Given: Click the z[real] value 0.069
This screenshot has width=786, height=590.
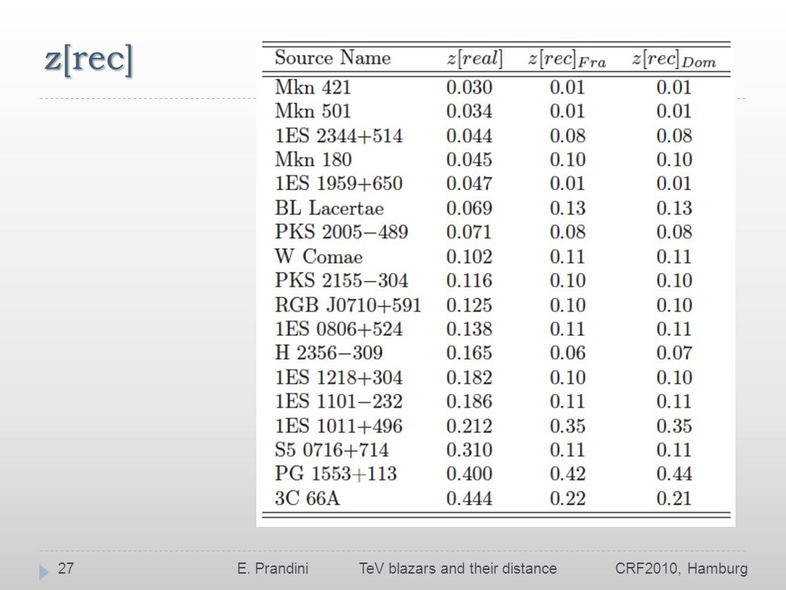Looking at the screenshot, I should point(470,208).
